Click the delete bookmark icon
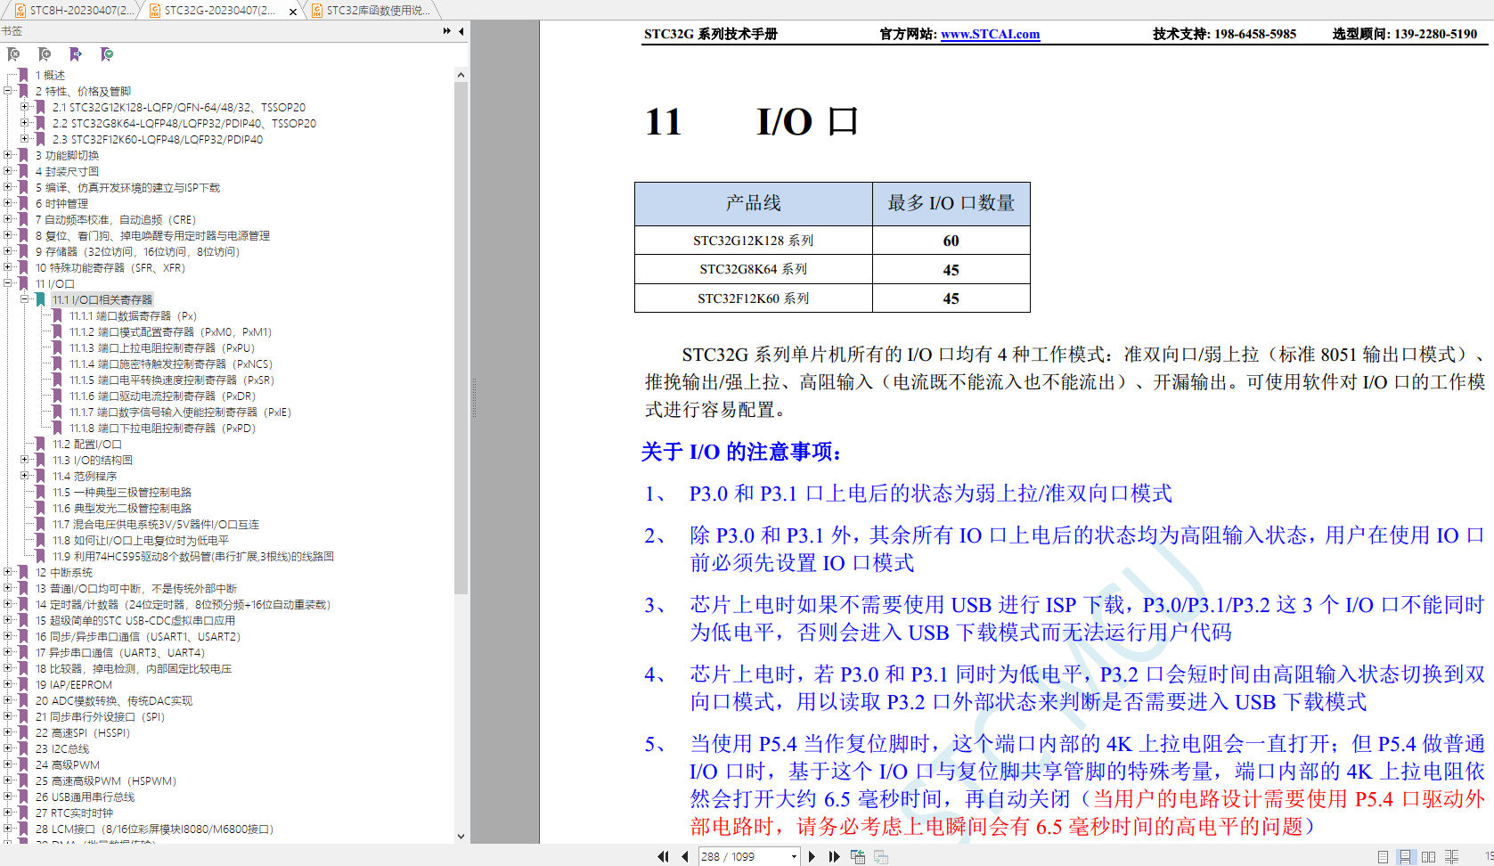 coord(13,54)
